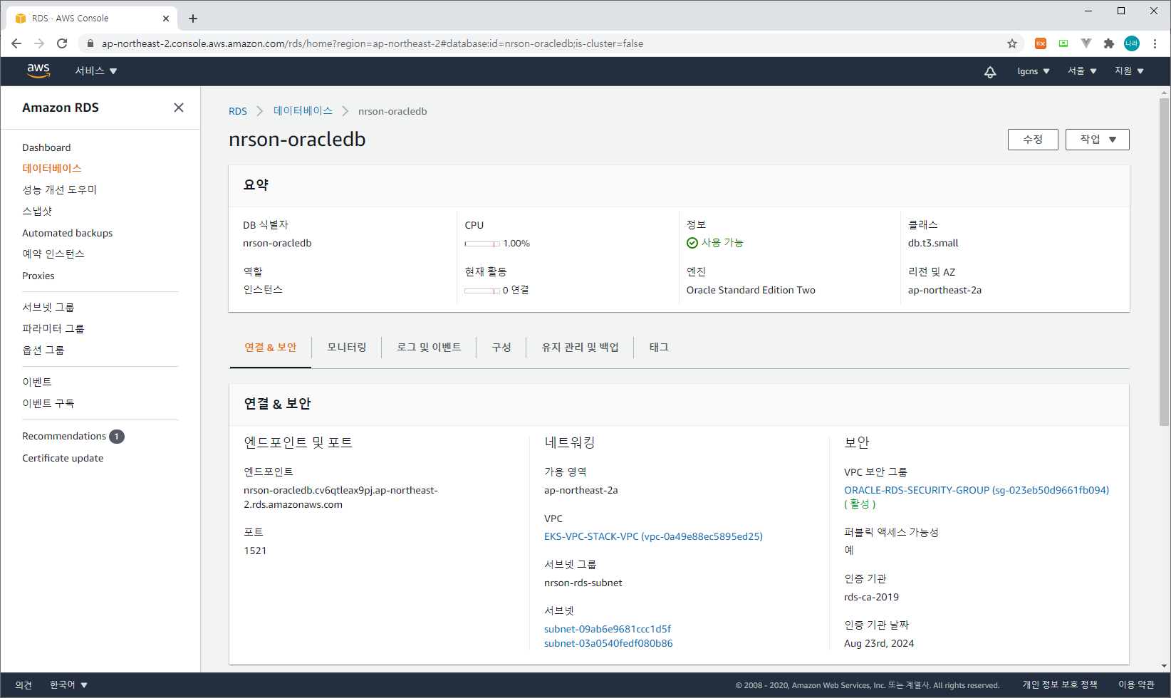Open subnet-09ab6e9681ccc1d5f link
The height and width of the screenshot is (698, 1171).
608,629
